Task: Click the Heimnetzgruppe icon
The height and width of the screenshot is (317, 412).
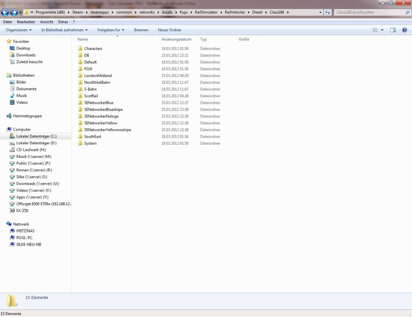Action: coord(9,116)
